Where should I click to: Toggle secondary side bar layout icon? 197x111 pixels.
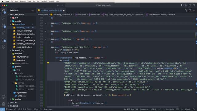190,5
